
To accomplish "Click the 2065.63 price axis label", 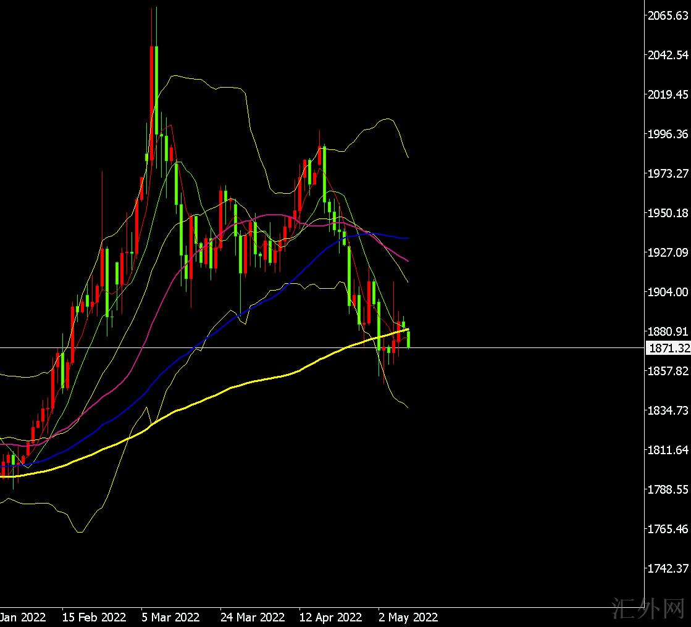I will pyautogui.click(x=668, y=15).
